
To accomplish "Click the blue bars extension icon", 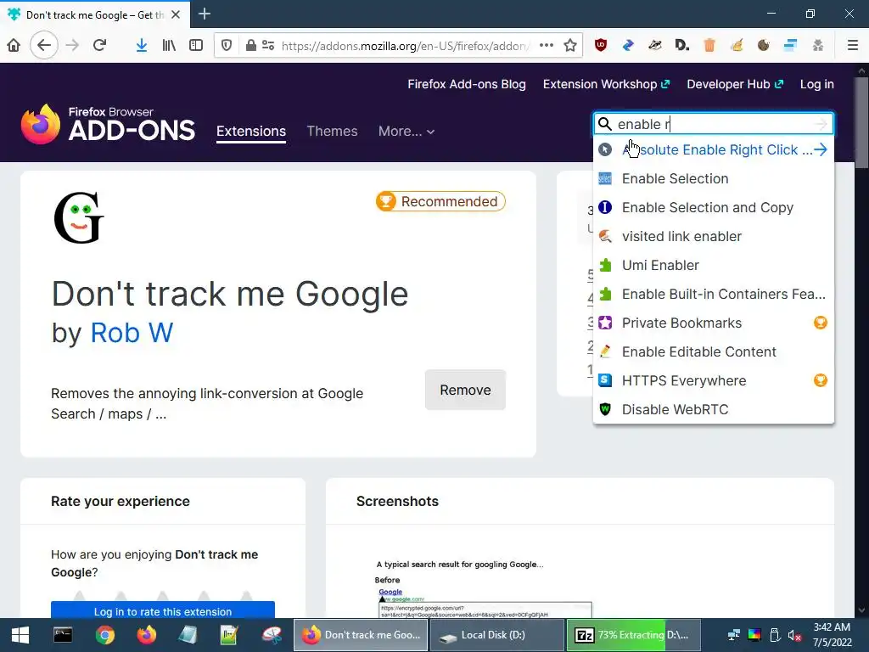I will [791, 46].
